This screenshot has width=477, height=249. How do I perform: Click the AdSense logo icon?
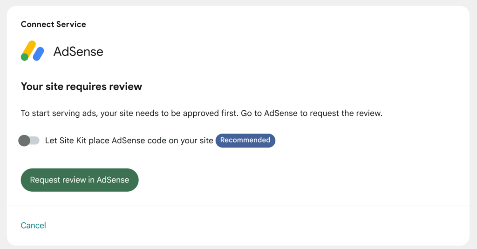pos(32,51)
